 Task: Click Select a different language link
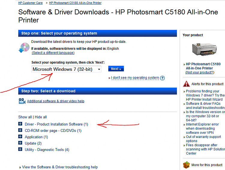pyautogui.click(x=53, y=53)
